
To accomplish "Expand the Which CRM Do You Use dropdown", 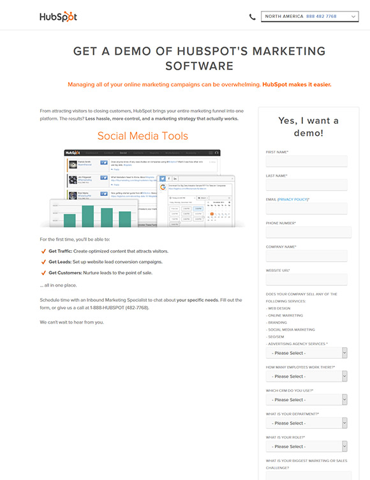I will pos(306,400).
